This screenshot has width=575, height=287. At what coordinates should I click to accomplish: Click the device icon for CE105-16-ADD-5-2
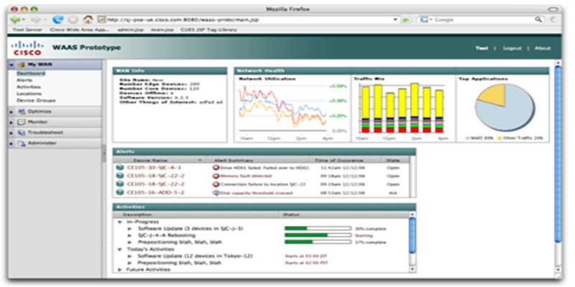(119, 192)
